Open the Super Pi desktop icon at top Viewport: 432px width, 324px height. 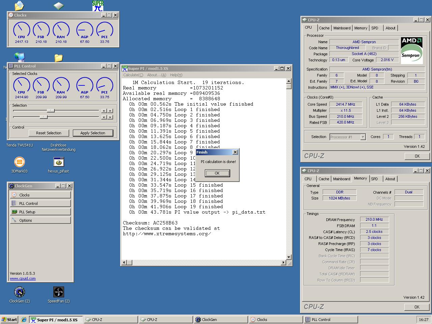(98, 6)
